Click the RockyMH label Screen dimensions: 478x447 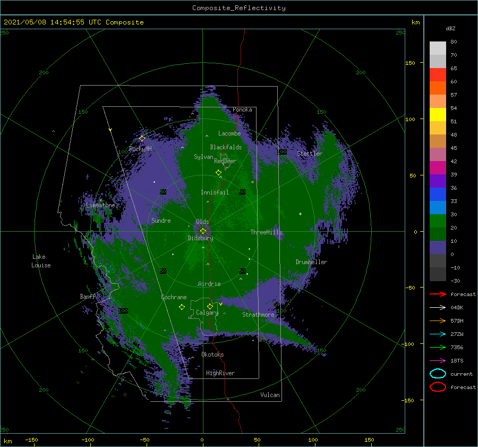coord(140,149)
